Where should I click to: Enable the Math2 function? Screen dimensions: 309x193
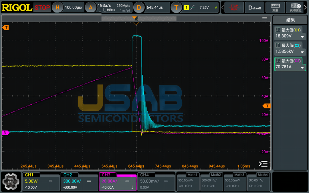tap(212, 182)
